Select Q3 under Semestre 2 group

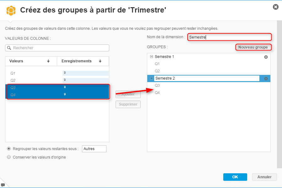(x=157, y=85)
